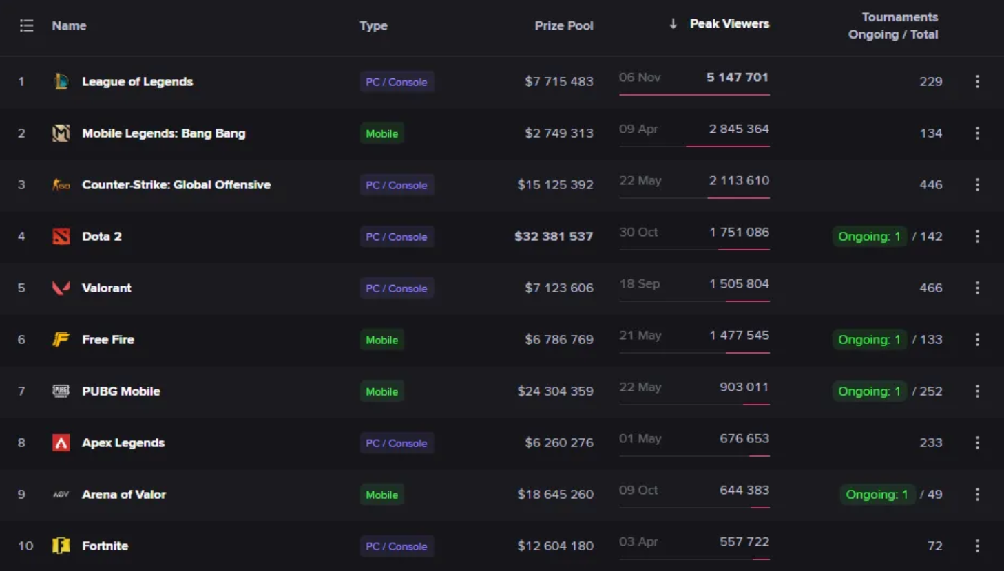Image resolution: width=1004 pixels, height=571 pixels.
Task: Click the Dota 2 red logo icon
Action: pyautogui.click(x=61, y=236)
